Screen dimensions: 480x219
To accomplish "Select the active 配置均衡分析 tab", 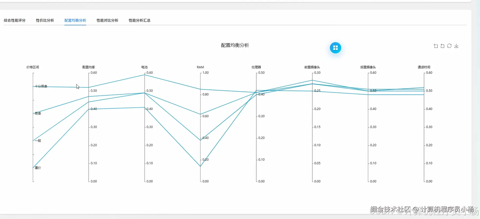I will click(x=75, y=20).
